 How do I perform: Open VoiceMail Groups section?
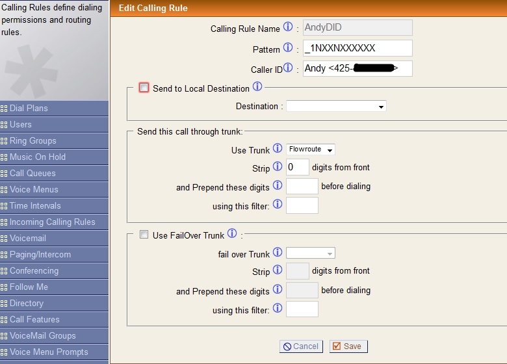coord(55,335)
